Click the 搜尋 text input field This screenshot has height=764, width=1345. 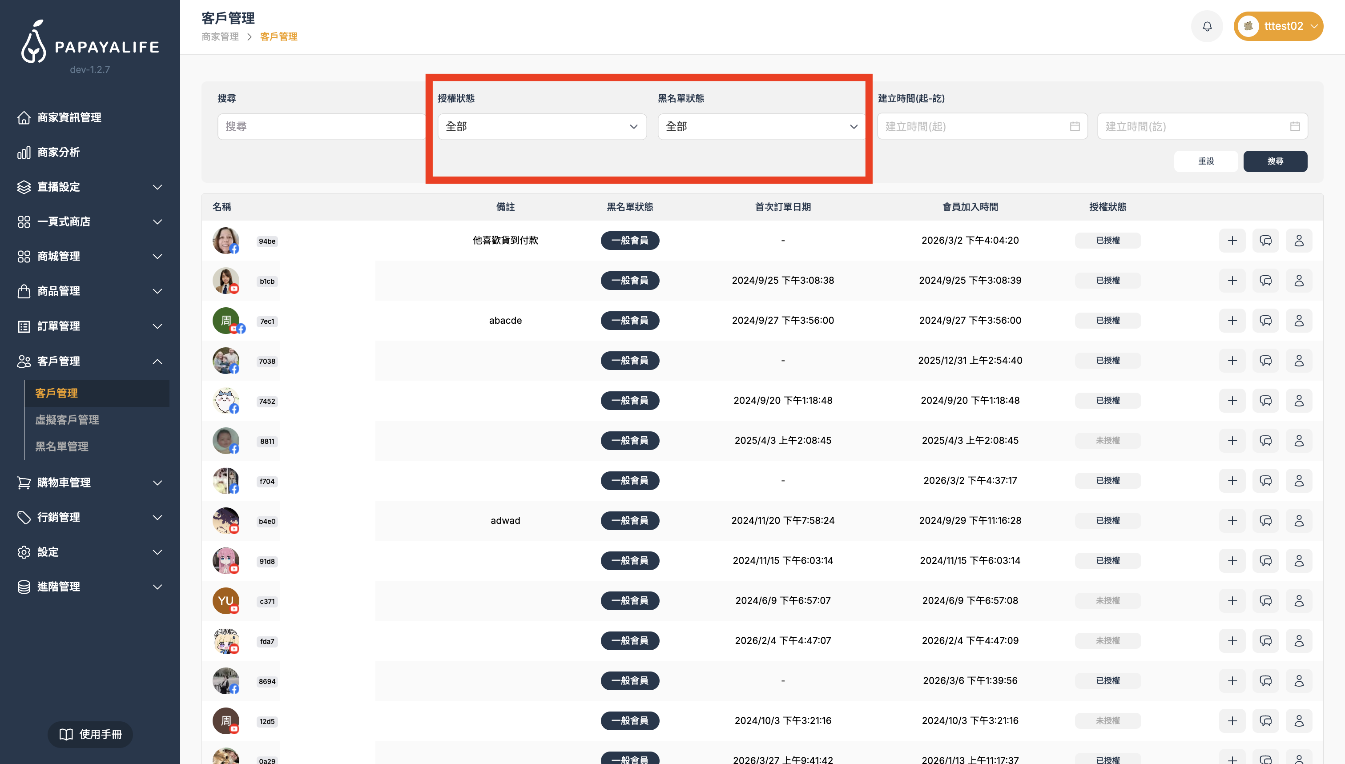[321, 126]
